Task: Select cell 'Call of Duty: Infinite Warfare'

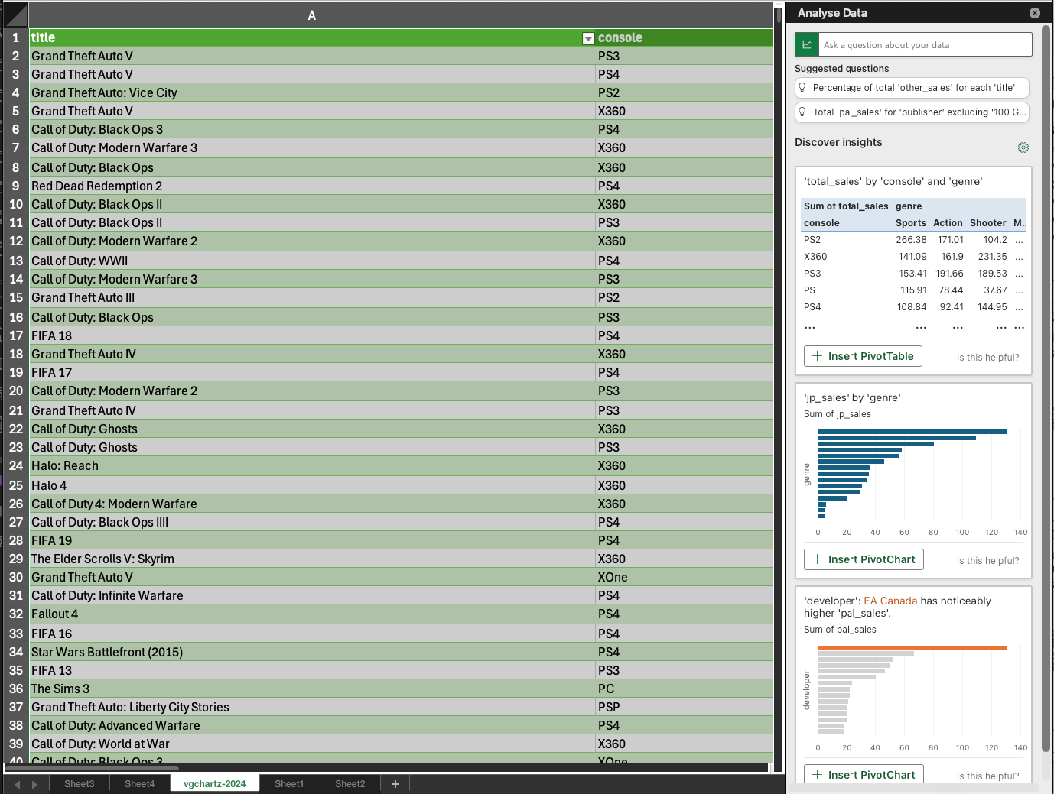Action: click(313, 595)
